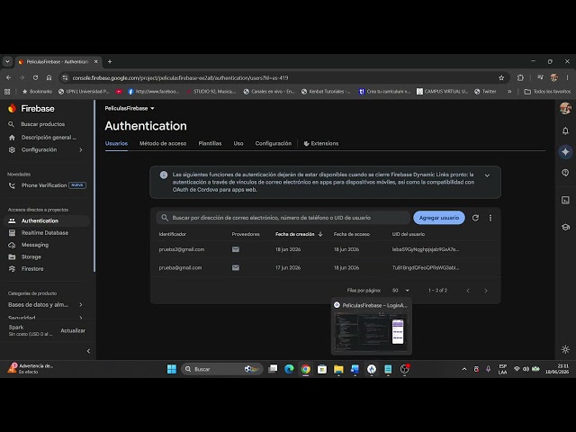
Task: Click Agregar usuario button
Action: coord(439,218)
